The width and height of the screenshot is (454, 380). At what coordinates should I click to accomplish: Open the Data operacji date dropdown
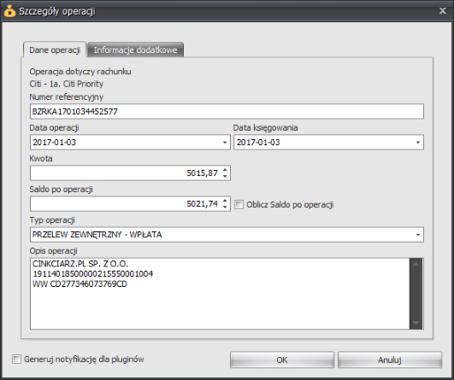coord(225,143)
